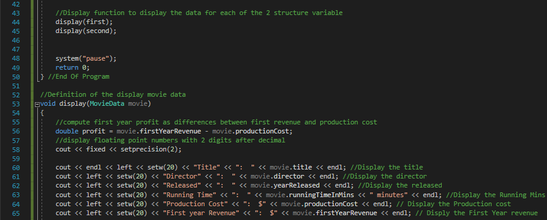This screenshot has width=547, height=220.
Task: Click line number 65
Action: tap(16, 213)
